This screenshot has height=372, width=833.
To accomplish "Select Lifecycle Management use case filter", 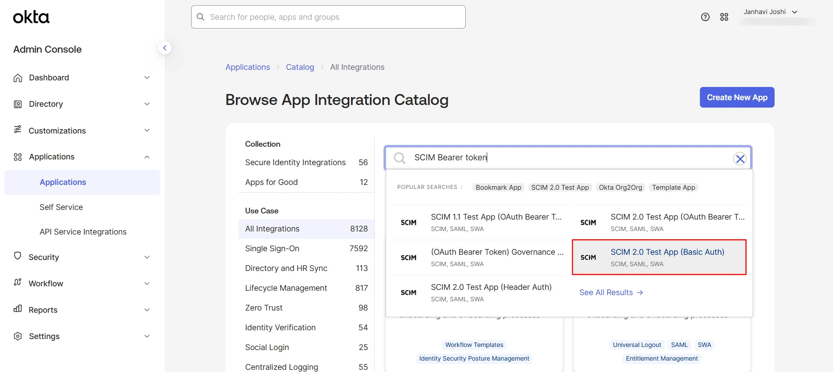I will 306,288.
